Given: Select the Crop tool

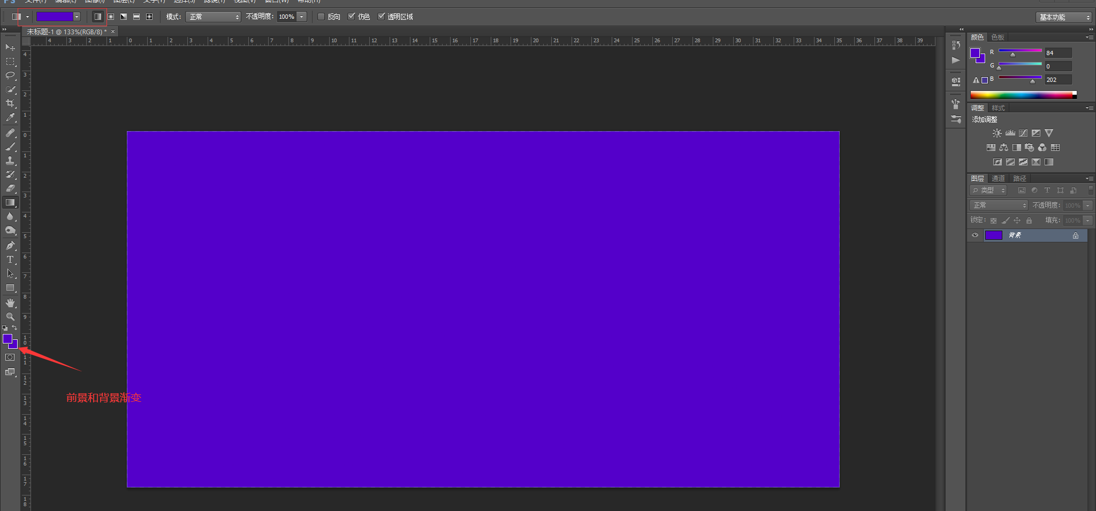Looking at the screenshot, I should point(10,103).
